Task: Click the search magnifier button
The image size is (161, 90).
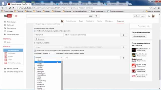Action: (96, 16)
